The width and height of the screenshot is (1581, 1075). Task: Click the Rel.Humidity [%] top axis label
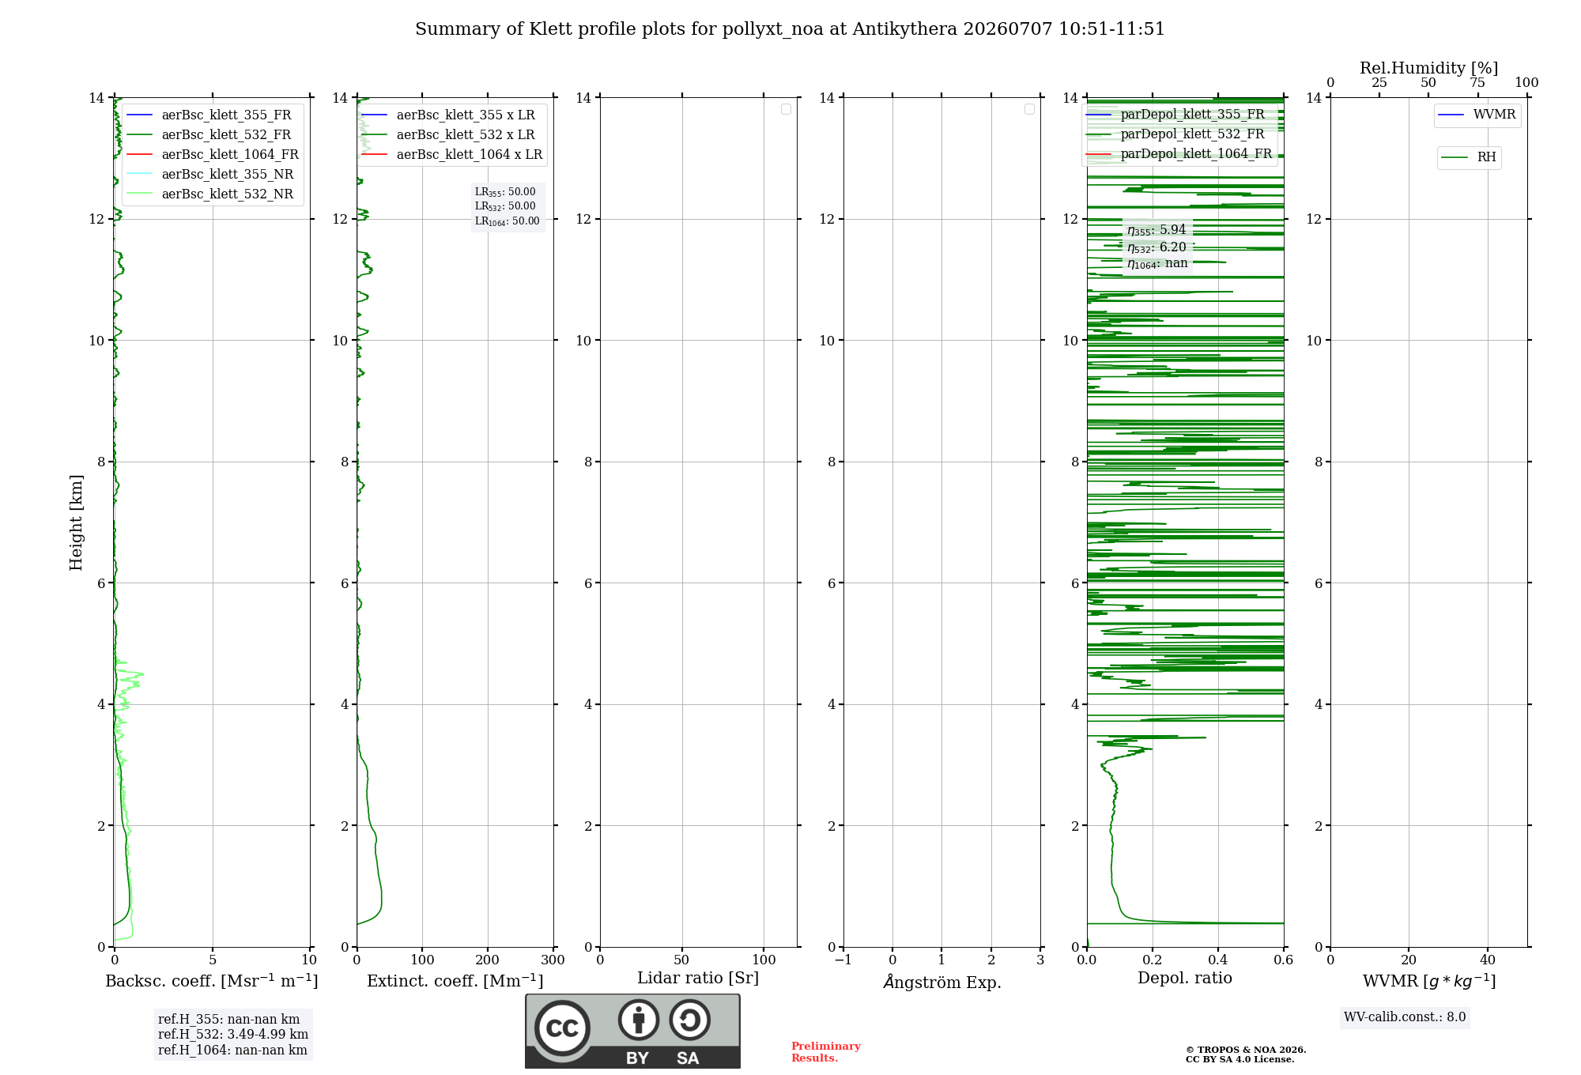1428,69
